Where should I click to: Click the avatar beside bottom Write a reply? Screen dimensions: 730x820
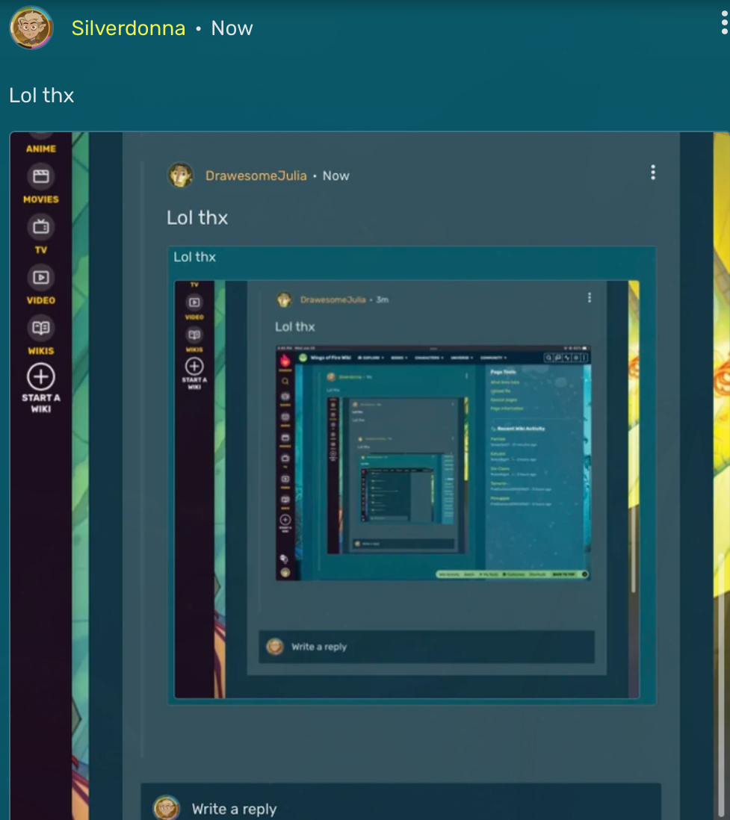(167, 808)
